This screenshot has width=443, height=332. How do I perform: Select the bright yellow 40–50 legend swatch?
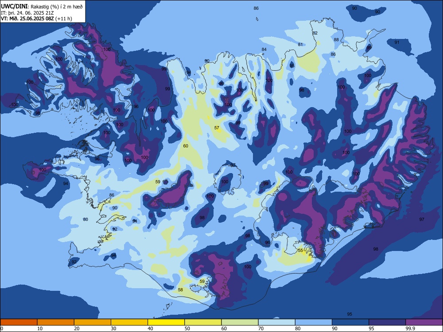tap(166, 322)
